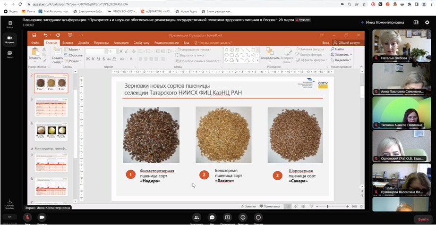Open the Заменить dropdown arrow

coord(351,55)
